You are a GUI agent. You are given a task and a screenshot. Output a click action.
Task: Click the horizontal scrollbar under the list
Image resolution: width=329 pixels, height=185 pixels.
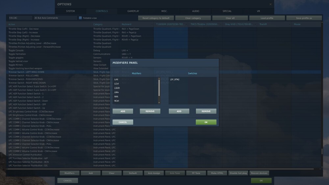point(161,169)
